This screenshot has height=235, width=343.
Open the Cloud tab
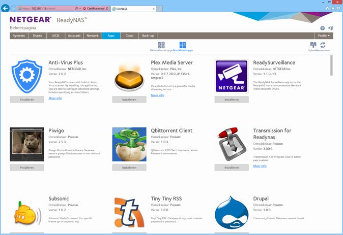pyautogui.click(x=129, y=36)
